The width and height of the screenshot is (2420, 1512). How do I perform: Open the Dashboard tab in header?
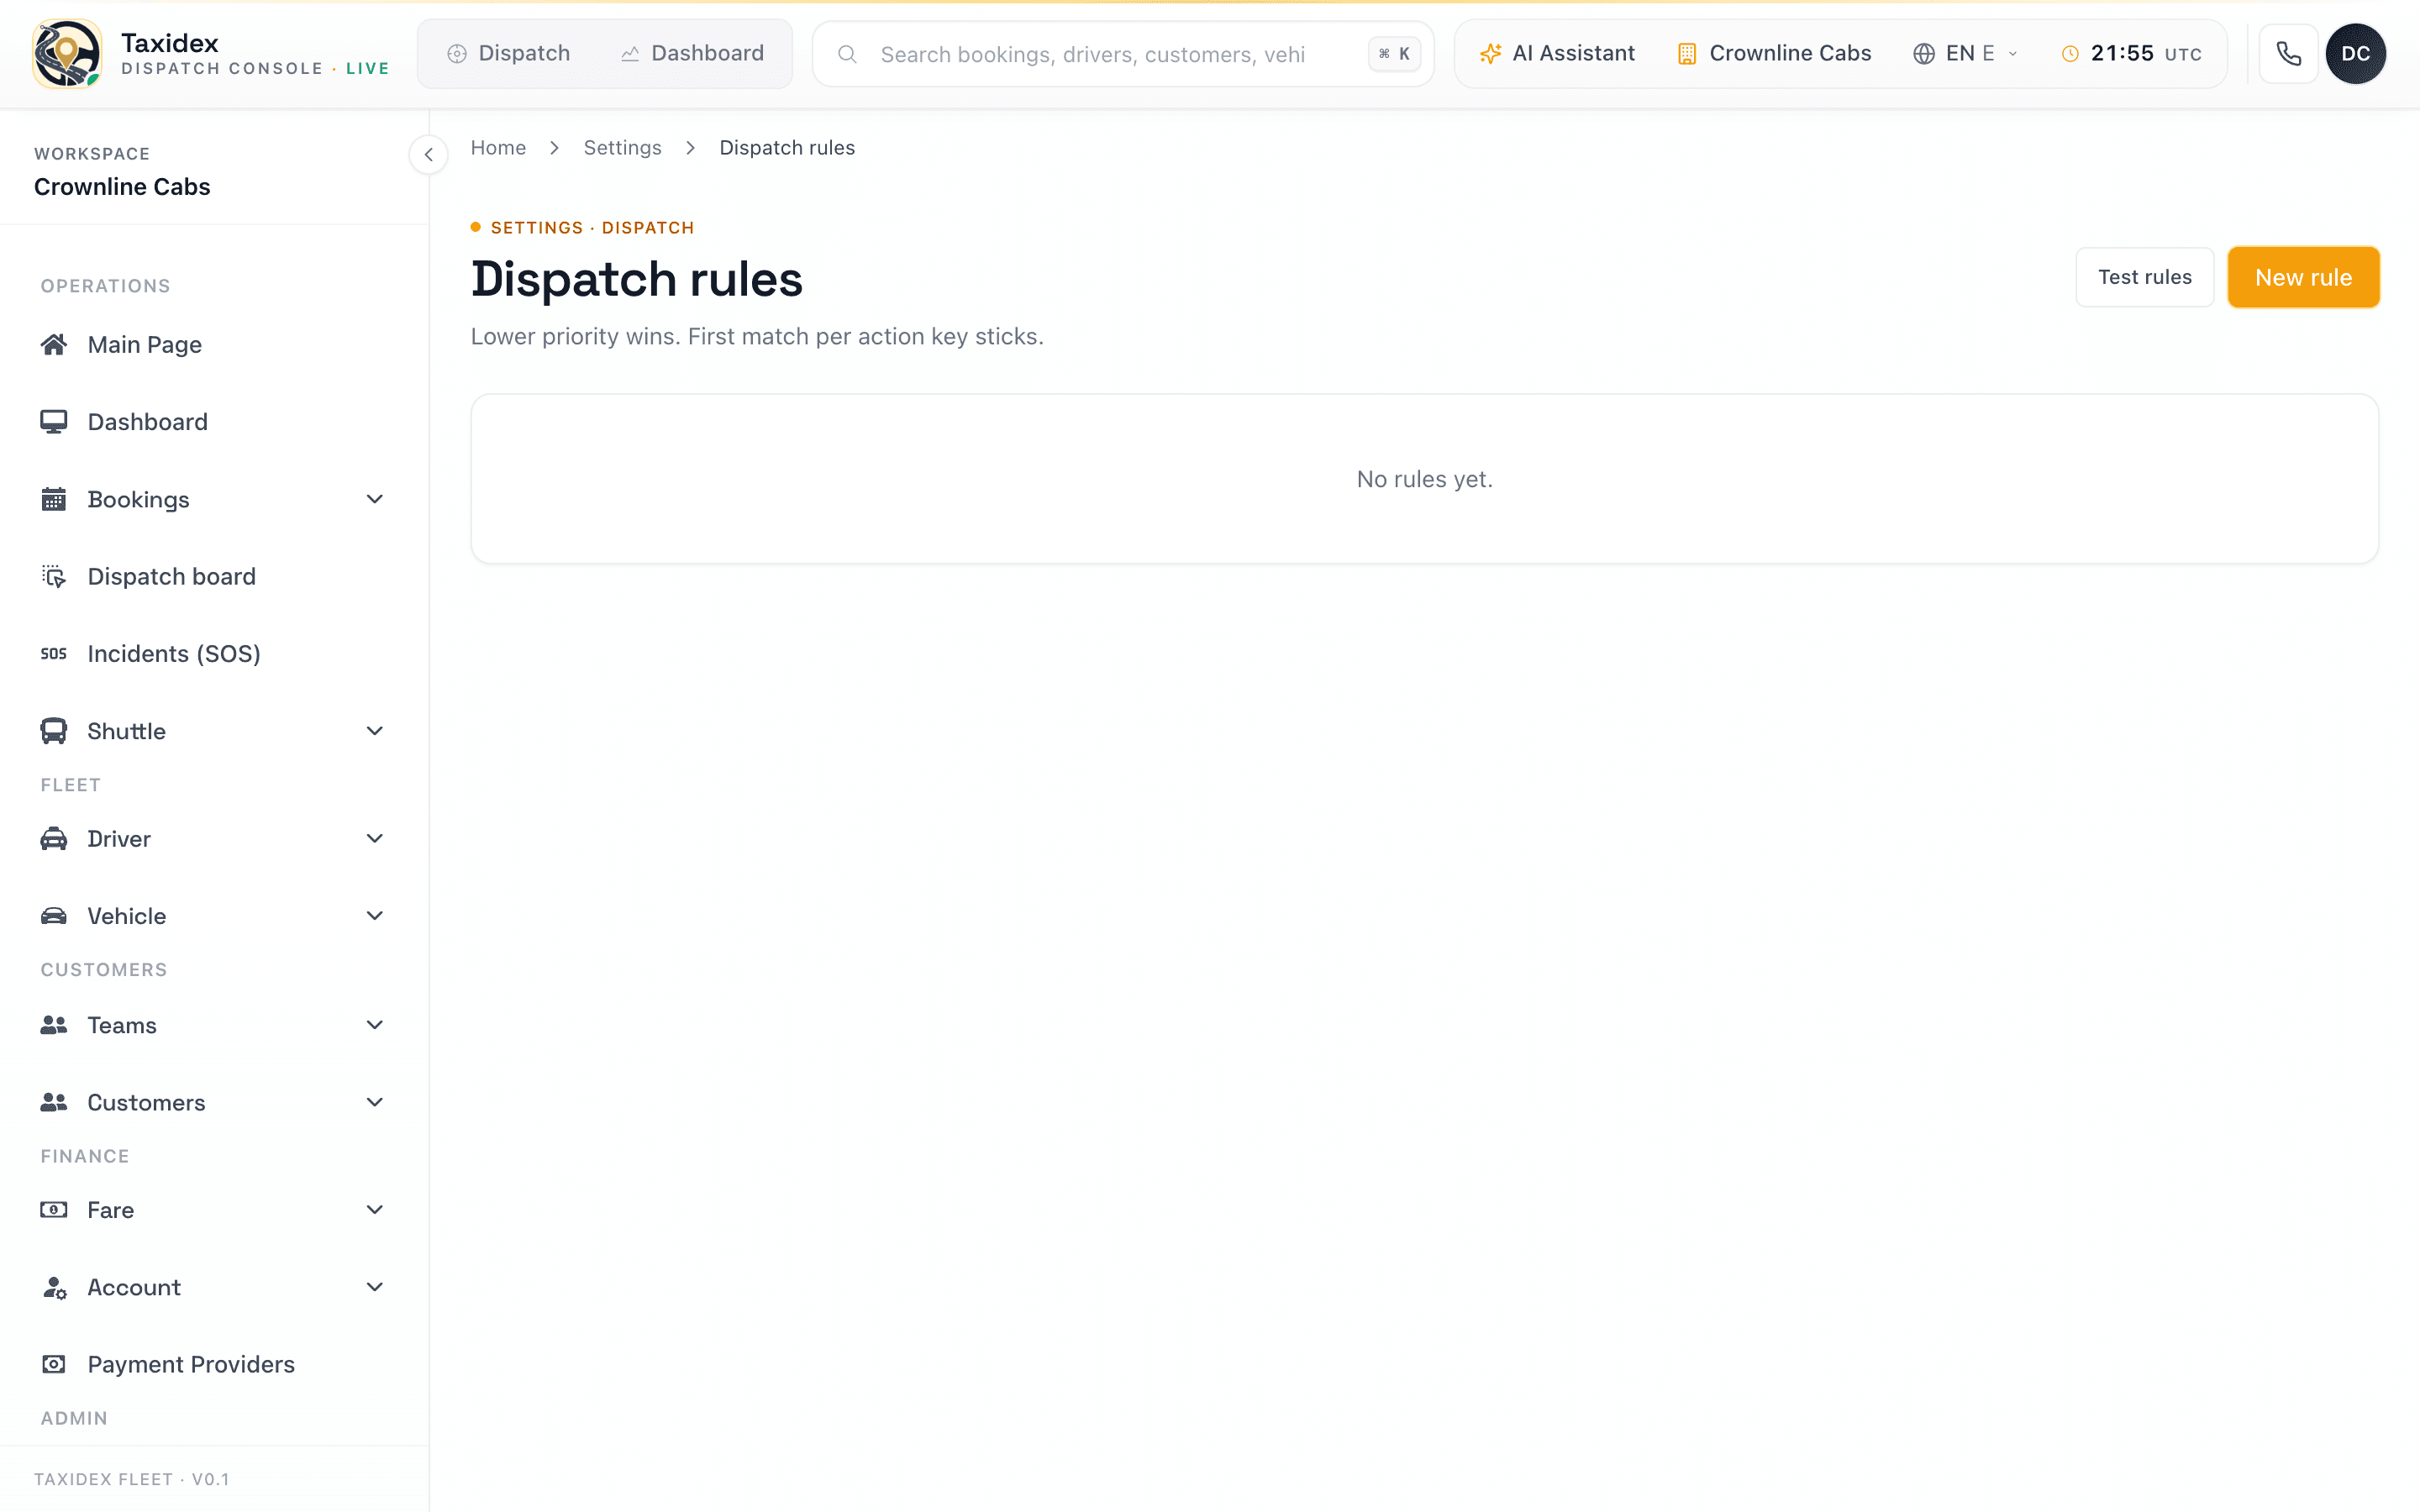(692, 54)
